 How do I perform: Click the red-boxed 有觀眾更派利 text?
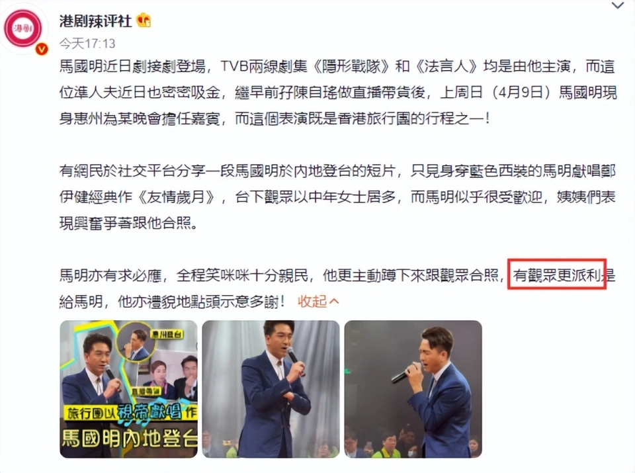(x=557, y=275)
